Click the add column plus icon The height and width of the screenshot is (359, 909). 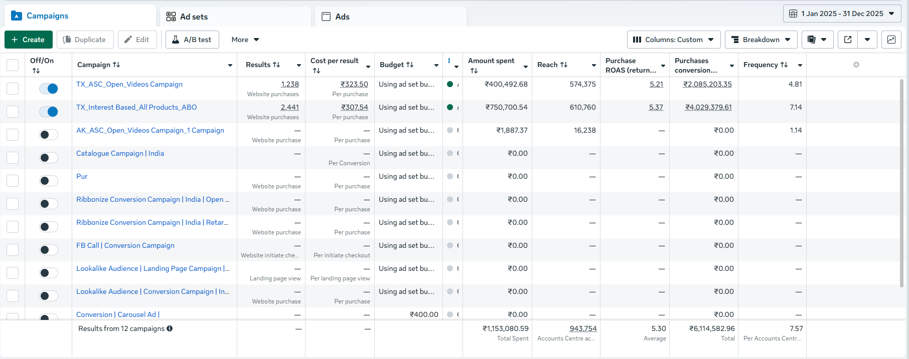tap(856, 65)
